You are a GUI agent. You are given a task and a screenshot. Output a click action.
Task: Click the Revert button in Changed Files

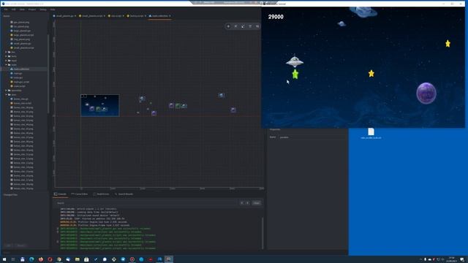[20, 245]
